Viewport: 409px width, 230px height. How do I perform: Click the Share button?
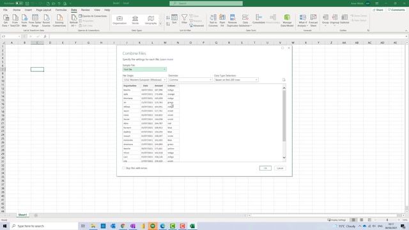[378, 10]
